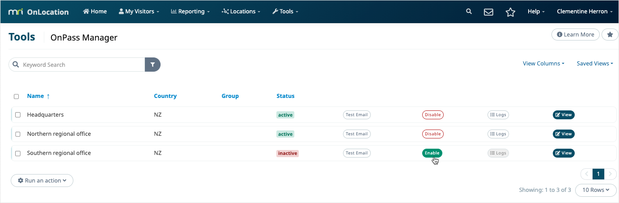Open the Tools menu in navbar
Viewport: 619px width, 203px height.
pyautogui.click(x=285, y=12)
